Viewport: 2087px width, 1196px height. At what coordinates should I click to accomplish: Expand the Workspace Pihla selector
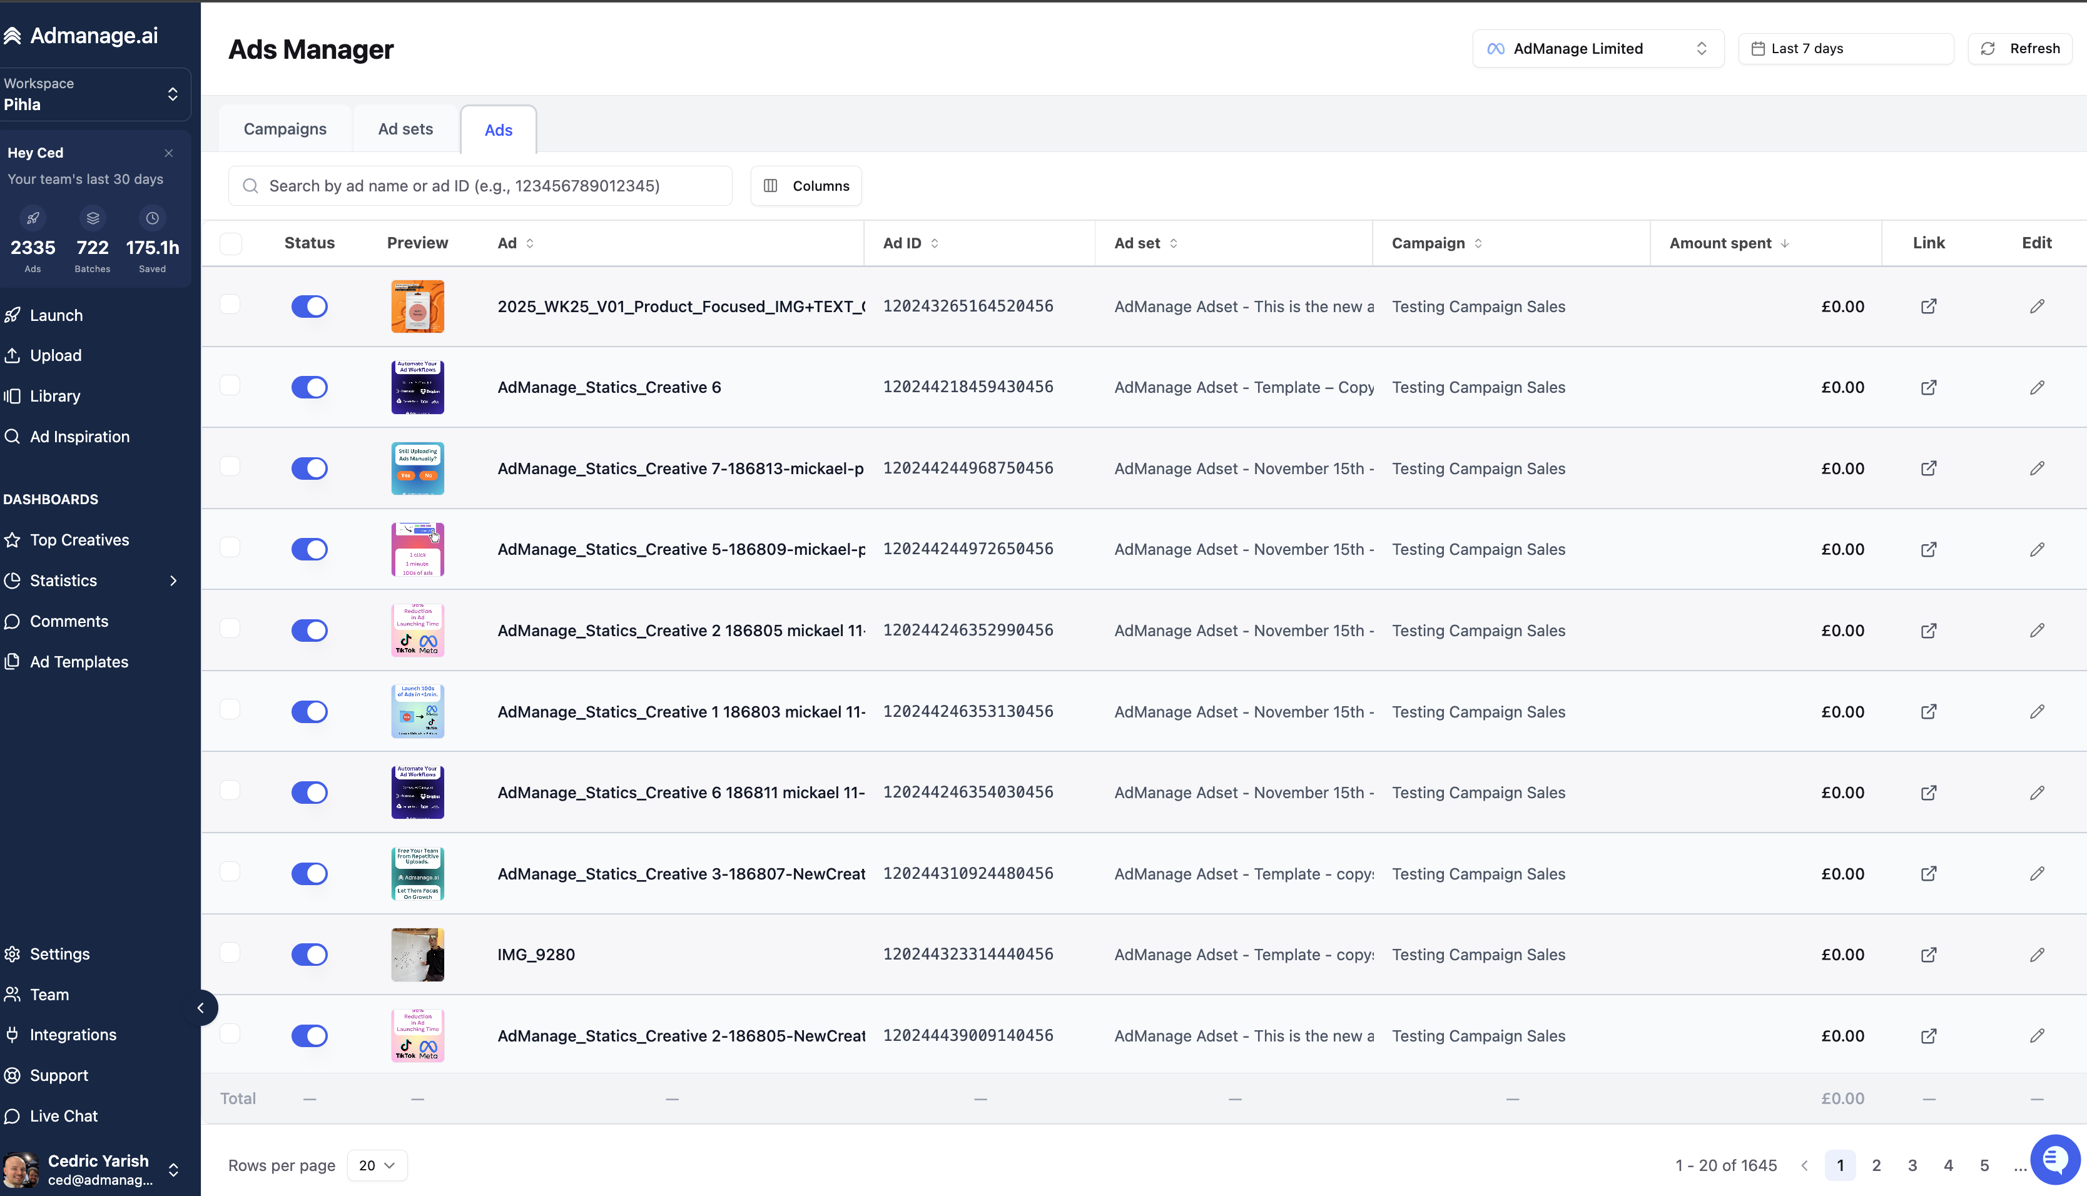[90, 94]
